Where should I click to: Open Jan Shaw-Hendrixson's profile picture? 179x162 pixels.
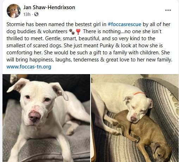coord(14,11)
